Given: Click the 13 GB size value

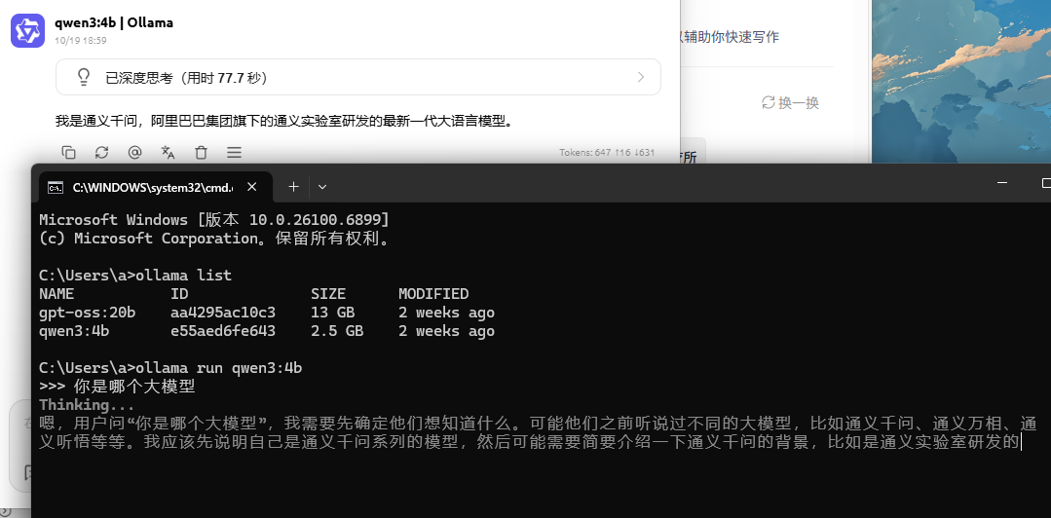Looking at the screenshot, I should click(332, 313).
